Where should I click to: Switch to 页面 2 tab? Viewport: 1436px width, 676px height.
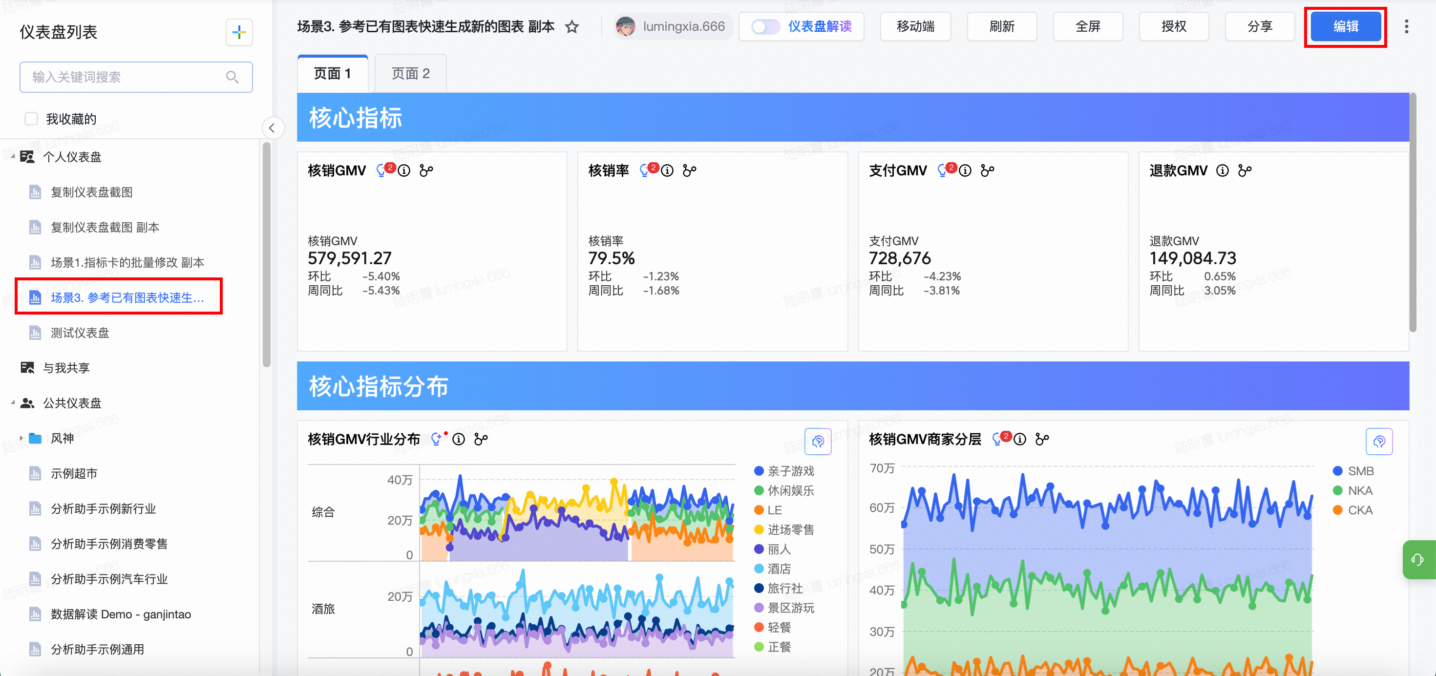click(x=410, y=74)
